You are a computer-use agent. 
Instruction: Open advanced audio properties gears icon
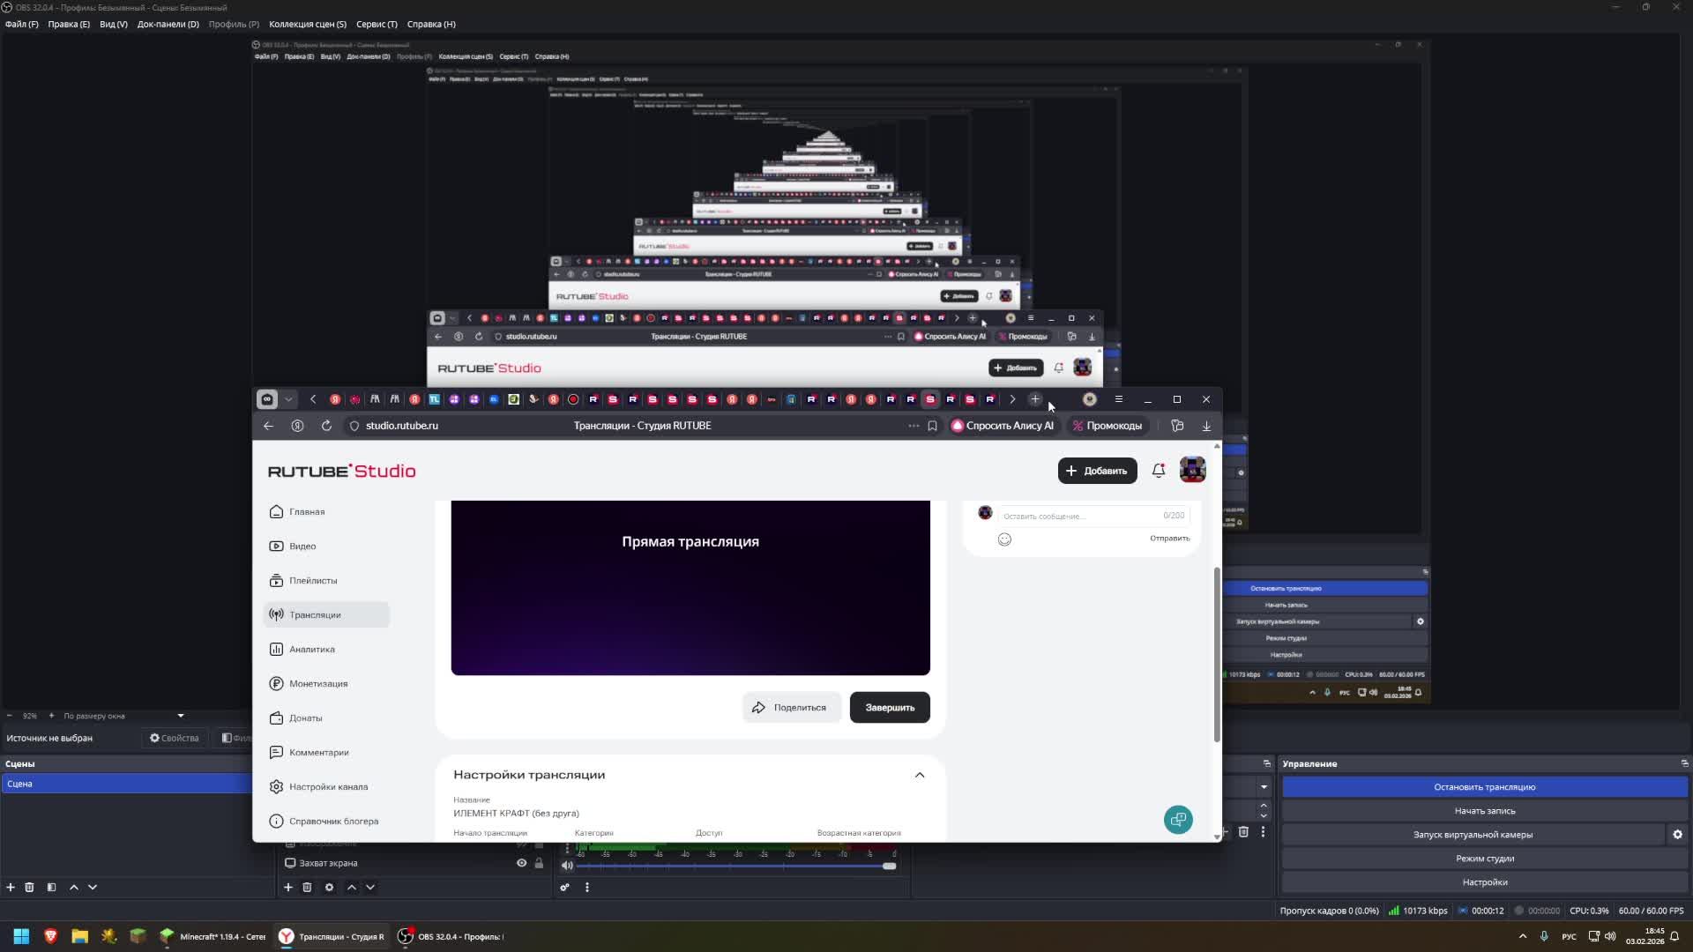(x=564, y=887)
